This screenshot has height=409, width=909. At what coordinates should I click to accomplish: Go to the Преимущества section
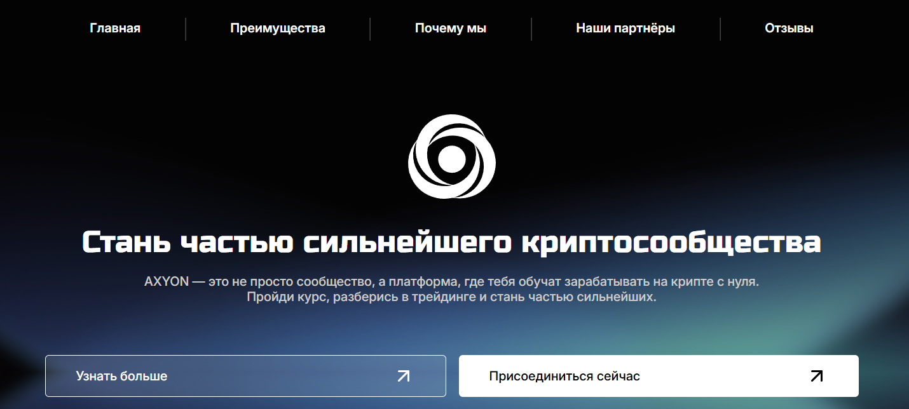pyautogui.click(x=278, y=28)
